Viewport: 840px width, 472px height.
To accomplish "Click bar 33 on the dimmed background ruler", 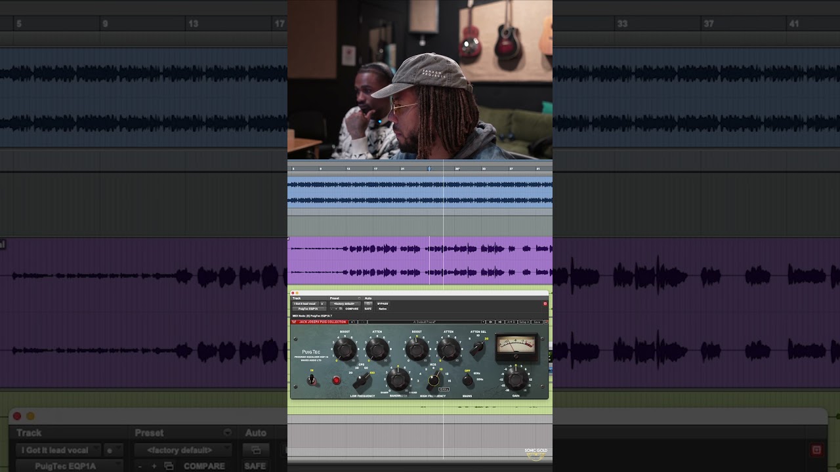I will click(622, 24).
